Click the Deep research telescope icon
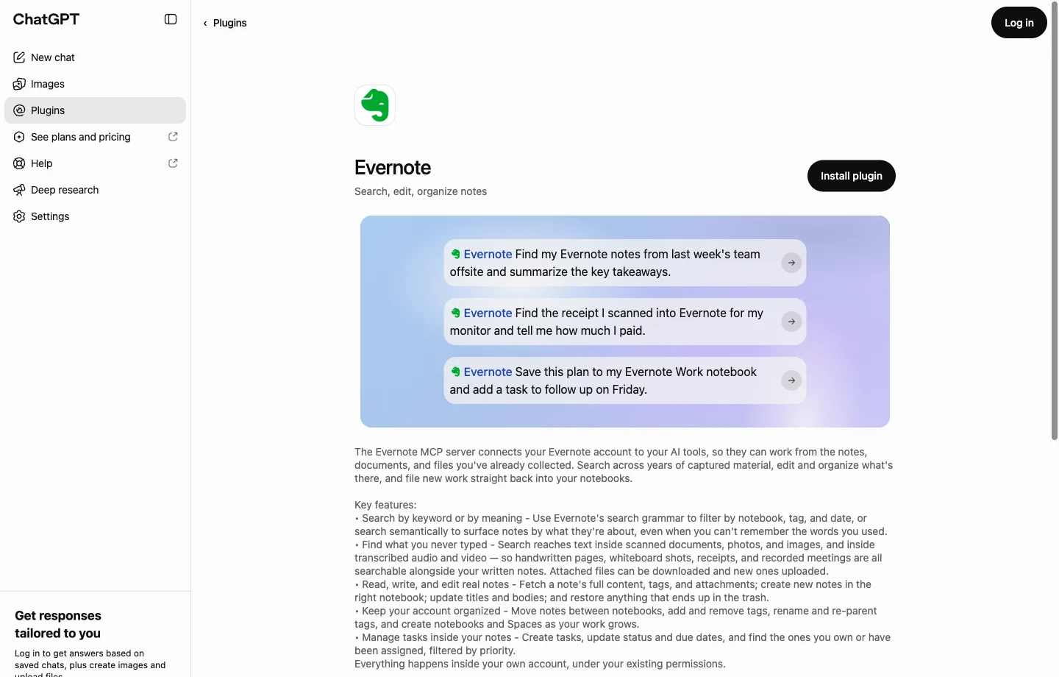1059x677 pixels. pyautogui.click(x=19, y=190)
